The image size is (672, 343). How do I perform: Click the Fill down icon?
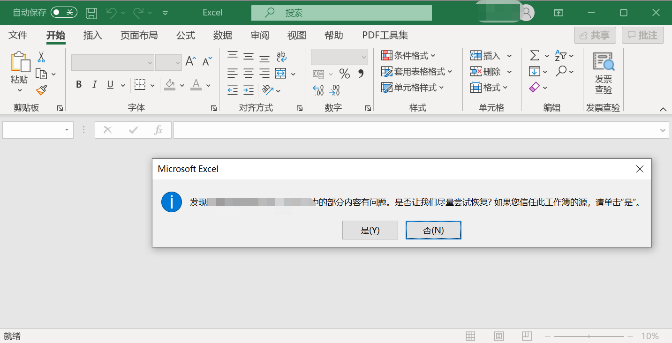[x=535, y=71]
